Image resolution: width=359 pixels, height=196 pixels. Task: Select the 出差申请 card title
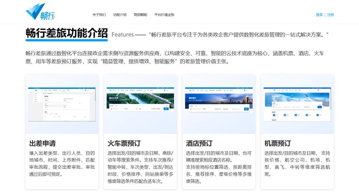point(42,143)
